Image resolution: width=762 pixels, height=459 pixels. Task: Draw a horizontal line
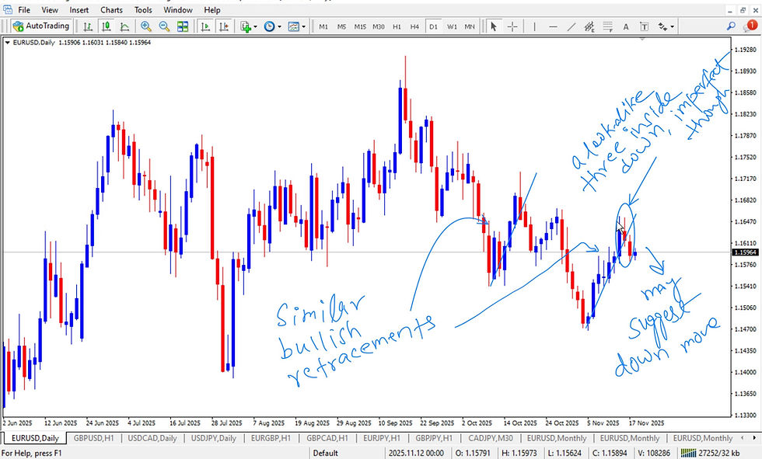[553, 26]
